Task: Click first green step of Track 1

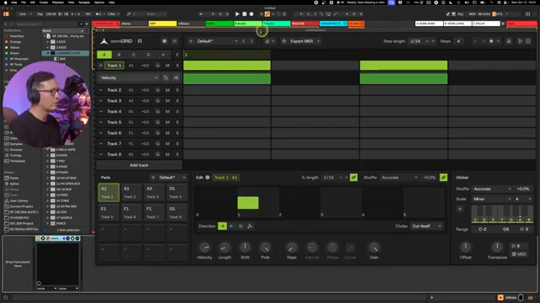Action: (x=227, y=66)
